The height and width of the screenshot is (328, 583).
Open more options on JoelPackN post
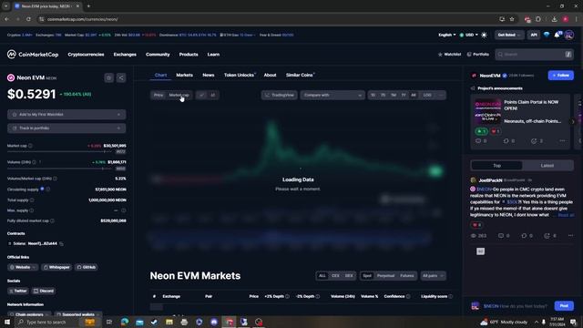(x=570, y=236)
